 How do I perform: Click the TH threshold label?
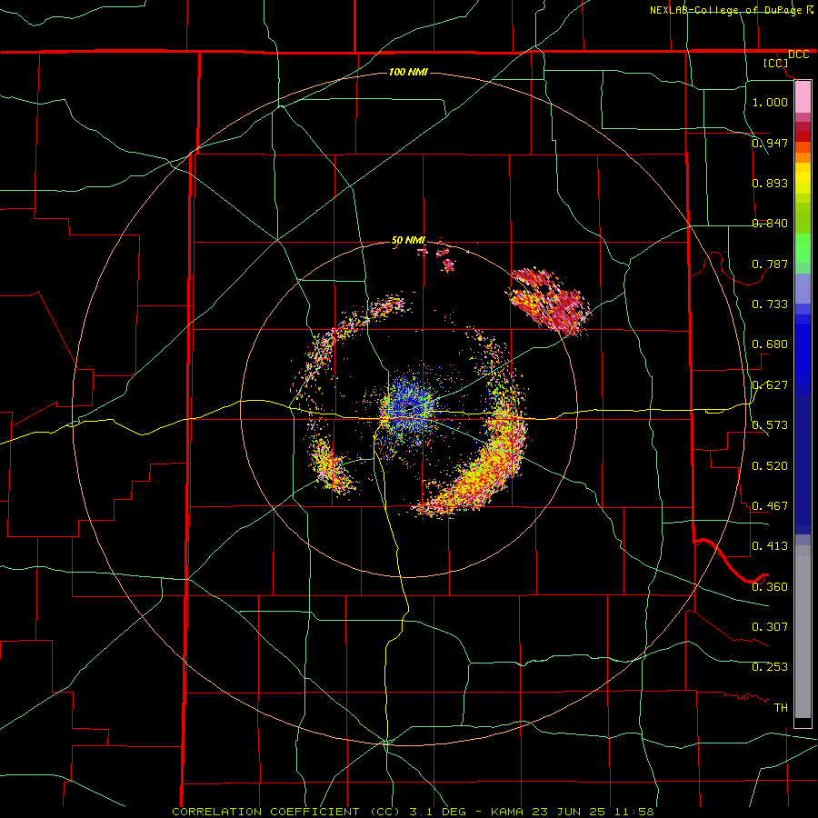tap(781, 707)
